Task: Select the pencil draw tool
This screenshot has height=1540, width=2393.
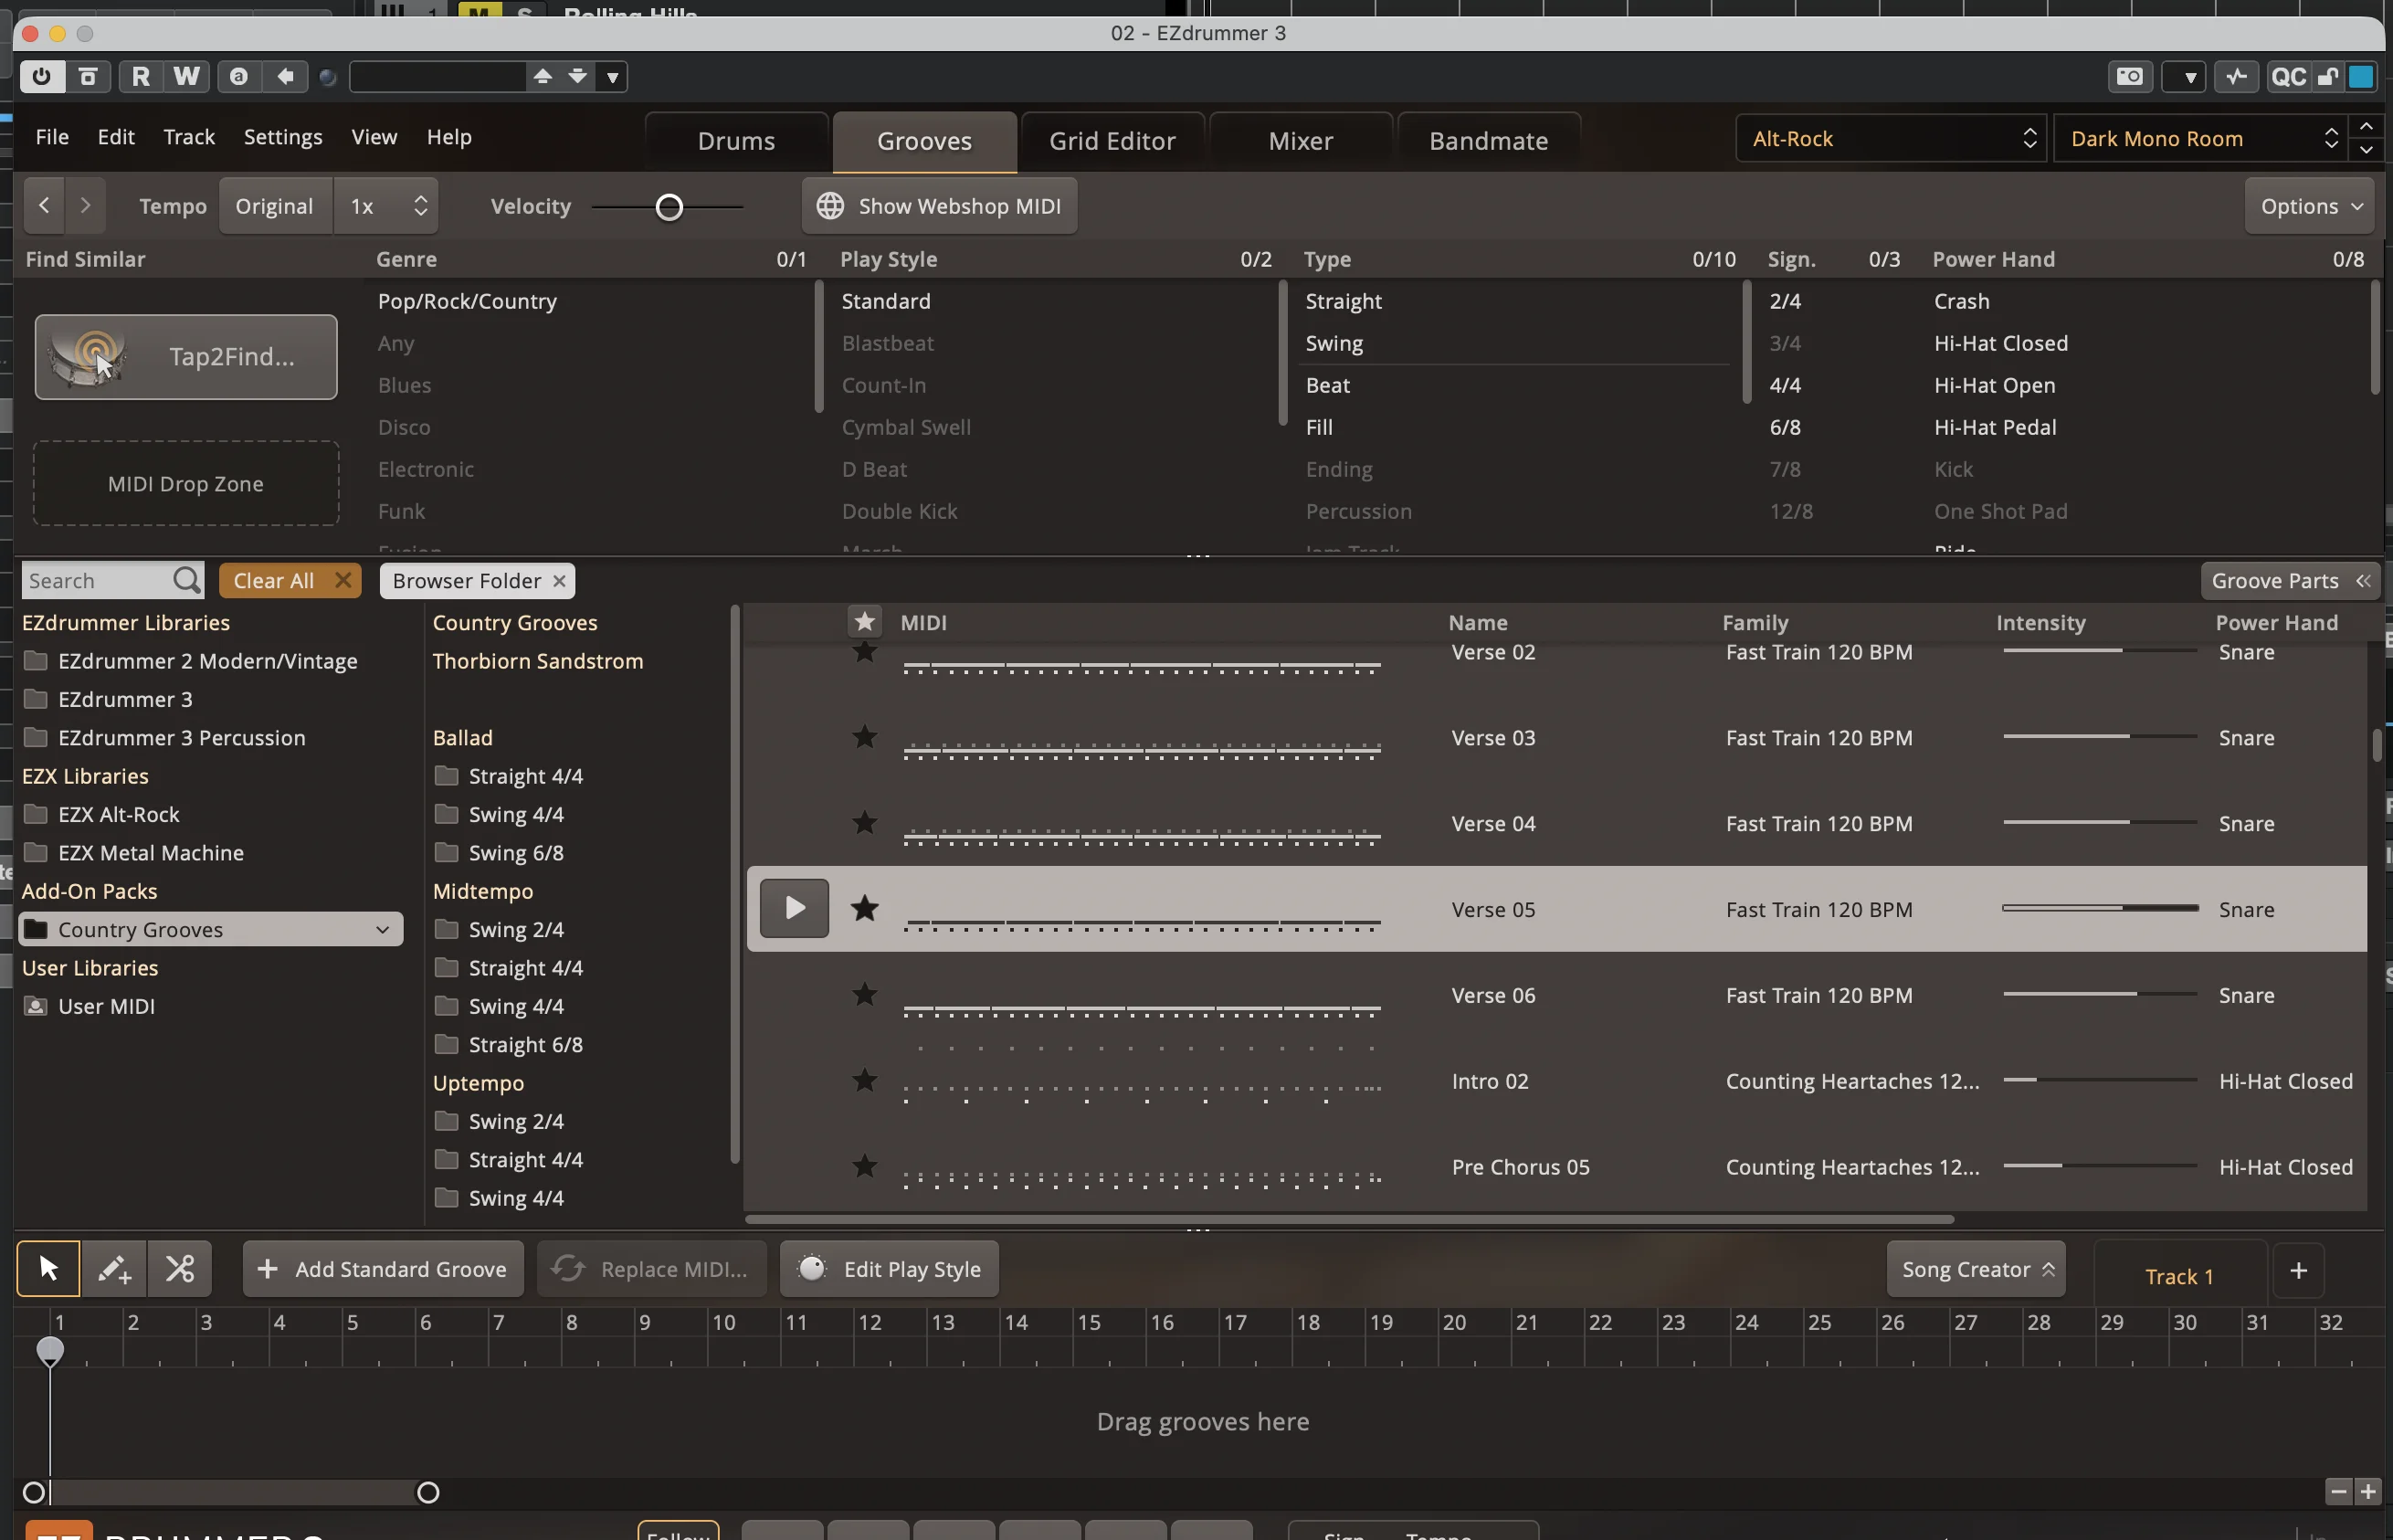Action: (x=114, y=1268)
